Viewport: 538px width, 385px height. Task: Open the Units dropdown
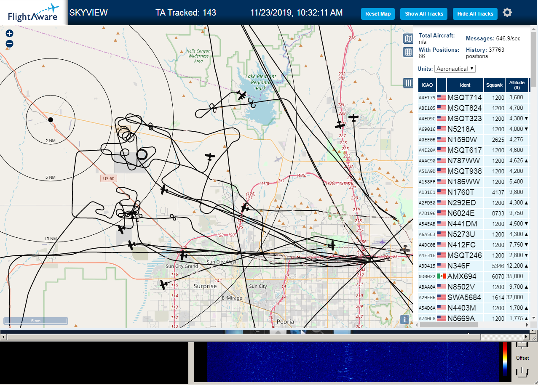[x=455, y=69]
